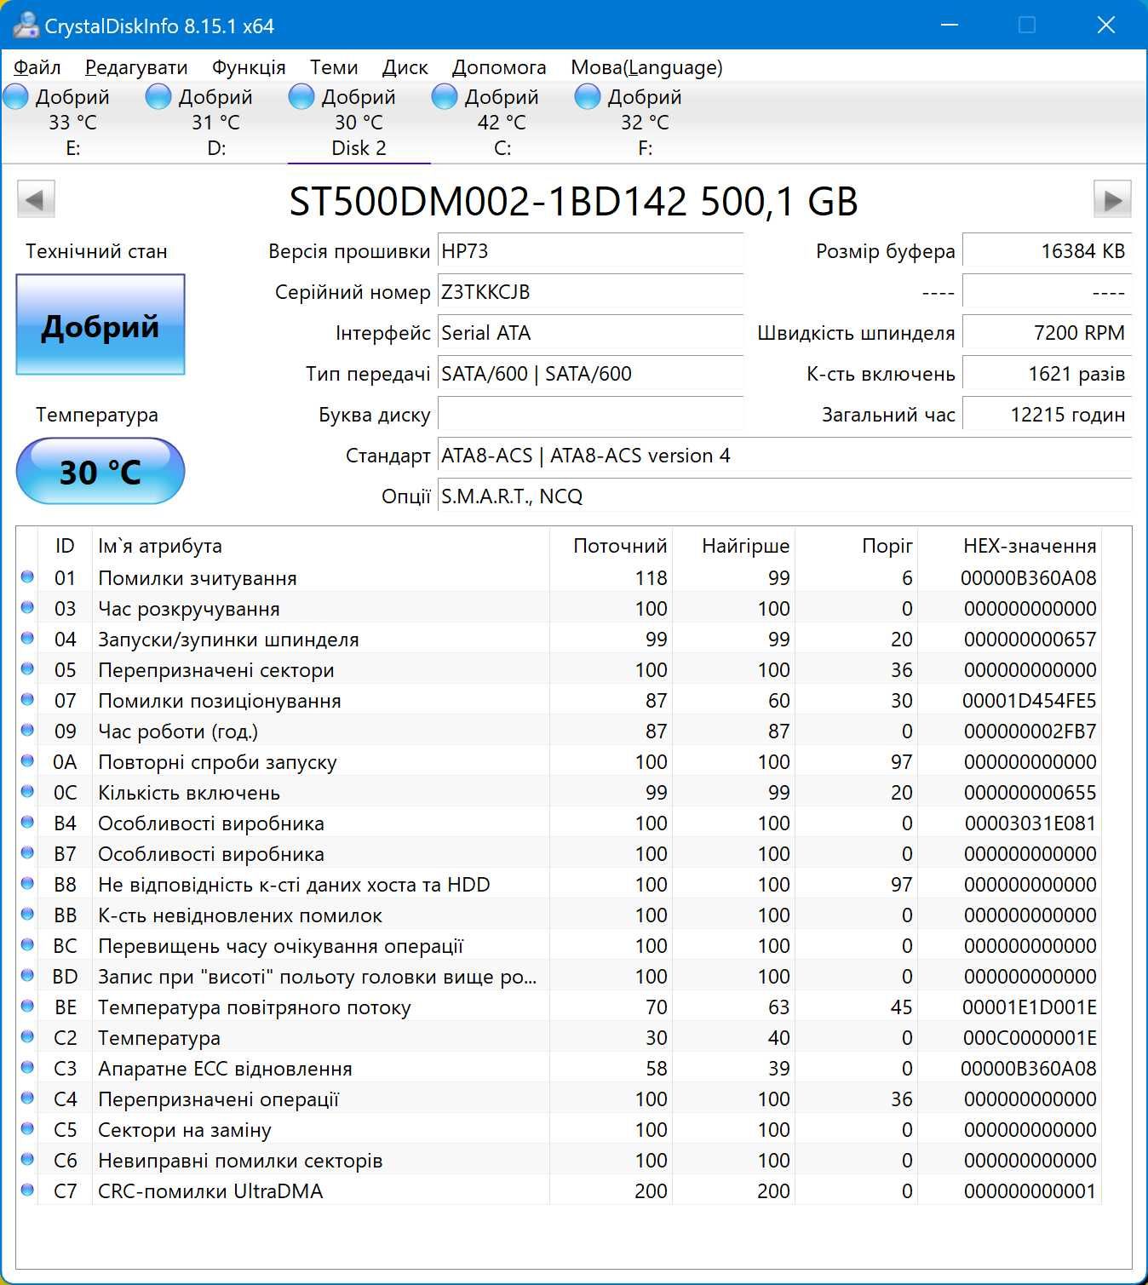The width and height of the screenshot is (1148, 1285).
Task: Open the Редагувати menu
Action: pos(136,67)
